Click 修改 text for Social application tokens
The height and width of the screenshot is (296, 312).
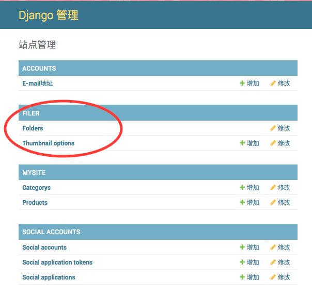284,262
